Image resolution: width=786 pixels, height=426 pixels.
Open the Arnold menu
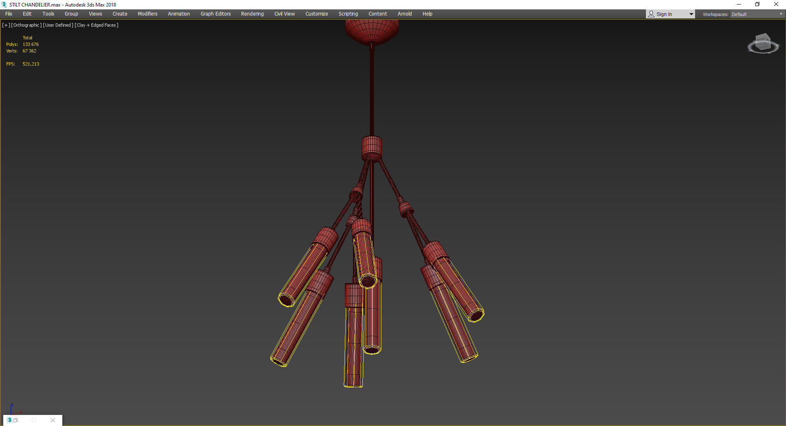(x=405, y=14)
